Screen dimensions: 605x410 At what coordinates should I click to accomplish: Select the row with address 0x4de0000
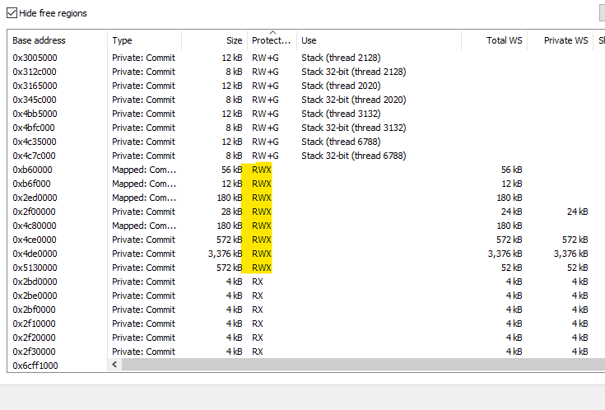(x=306, y=254)
